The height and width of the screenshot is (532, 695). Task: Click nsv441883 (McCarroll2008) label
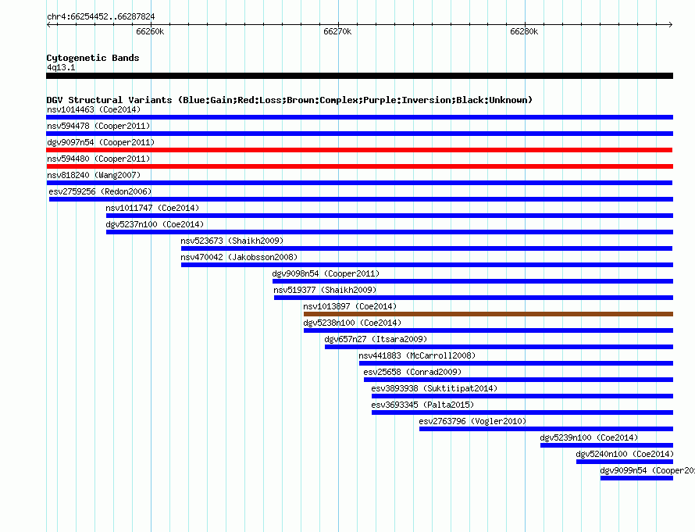(417, 355)
